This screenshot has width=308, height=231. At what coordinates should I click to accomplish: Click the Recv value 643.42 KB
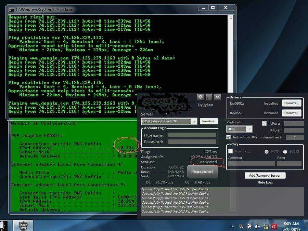(176, 172)
